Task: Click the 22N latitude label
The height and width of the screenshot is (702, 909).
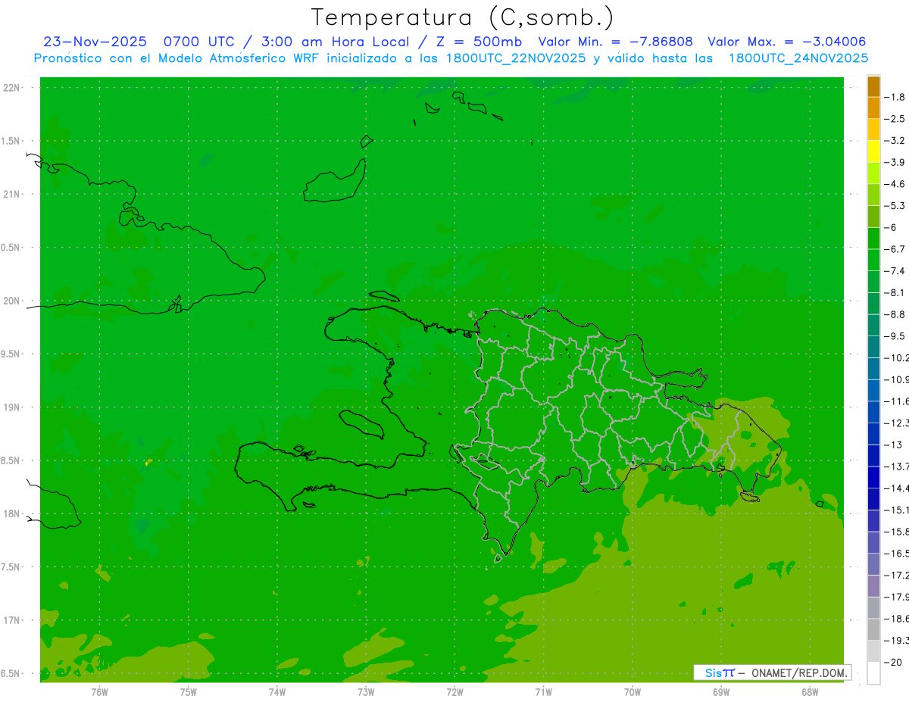Action: pos(12,87)
